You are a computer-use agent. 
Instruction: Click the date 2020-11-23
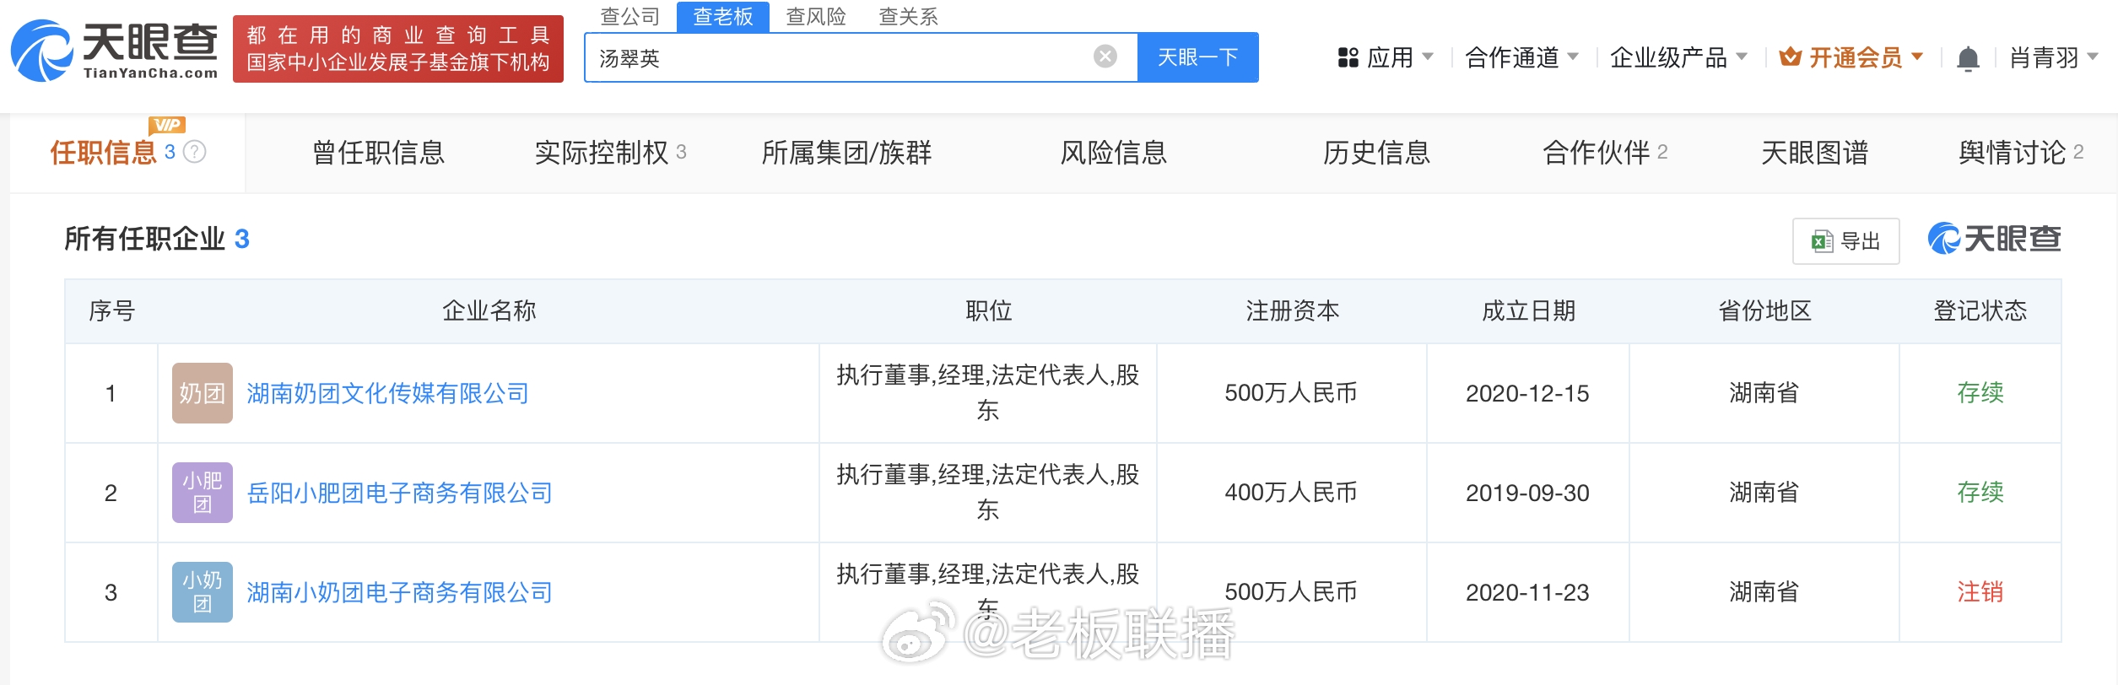pyautogui.click(x=1527, y=592)
